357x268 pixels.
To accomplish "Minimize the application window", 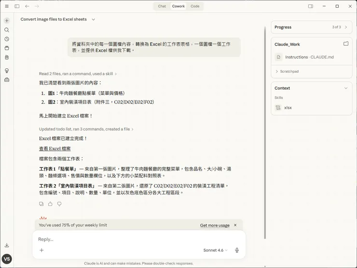I will coord(324,6).
